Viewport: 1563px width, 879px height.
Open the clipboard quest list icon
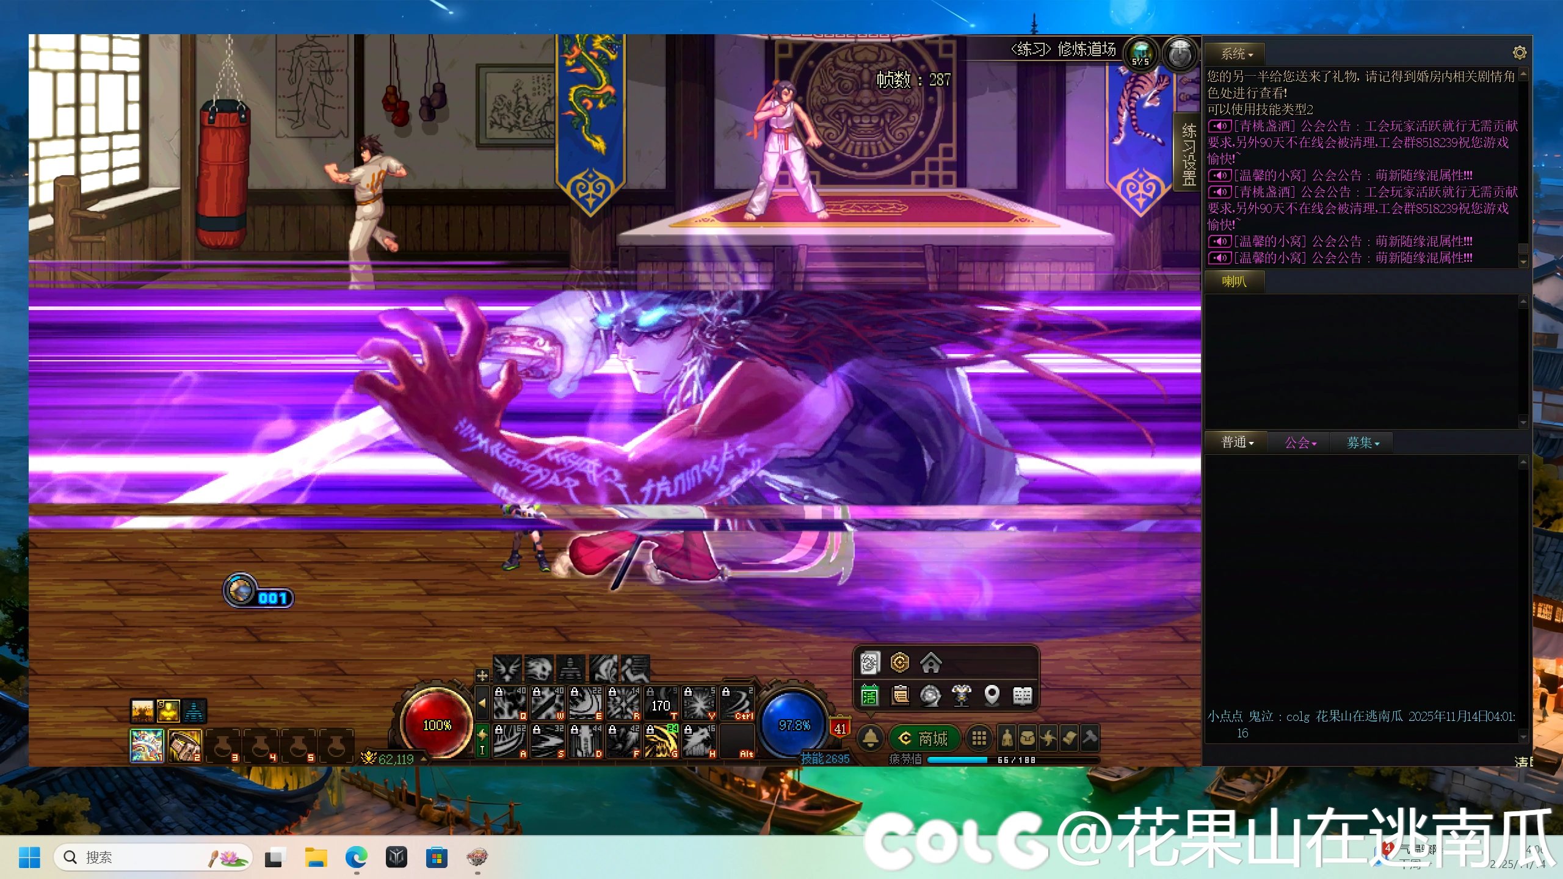pyautogui.click(x=900, y=695)
